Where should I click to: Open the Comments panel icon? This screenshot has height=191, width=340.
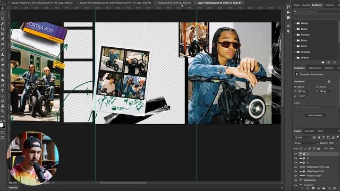[x=288, y=18]
